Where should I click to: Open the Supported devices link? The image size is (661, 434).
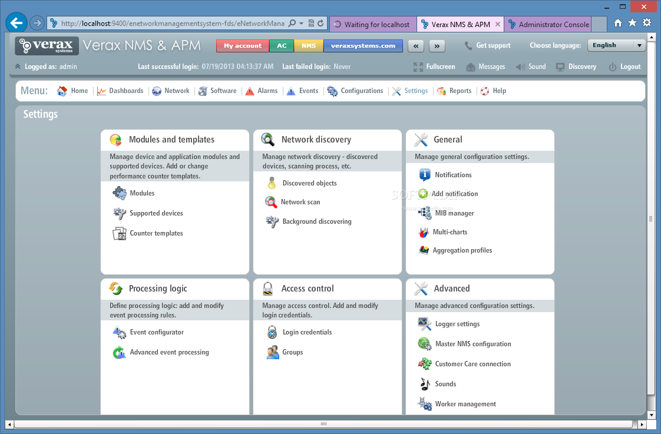pos(156,213)
